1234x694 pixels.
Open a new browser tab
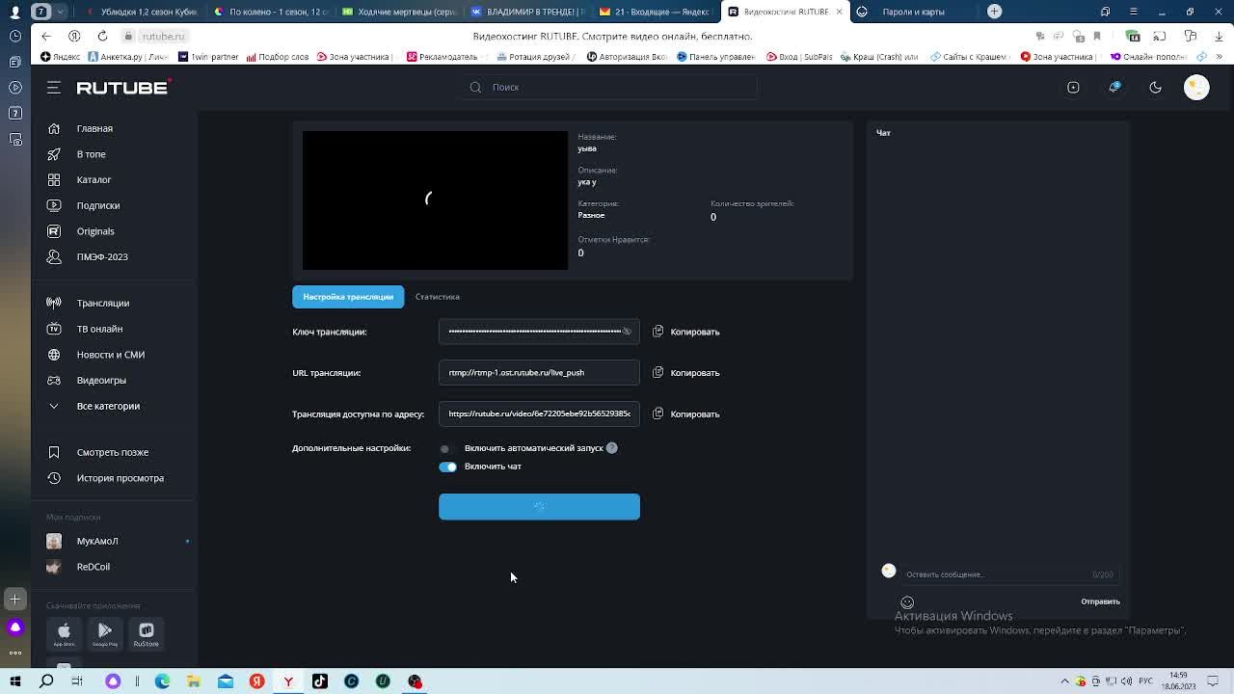(x=995, y=12)
